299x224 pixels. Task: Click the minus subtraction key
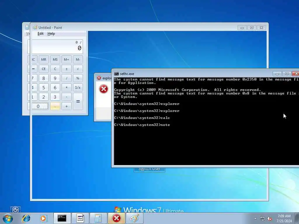tap(67, 97)
